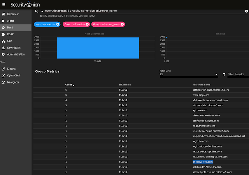Remove the event.dataset:ssl filter chip

pos(58,24)
